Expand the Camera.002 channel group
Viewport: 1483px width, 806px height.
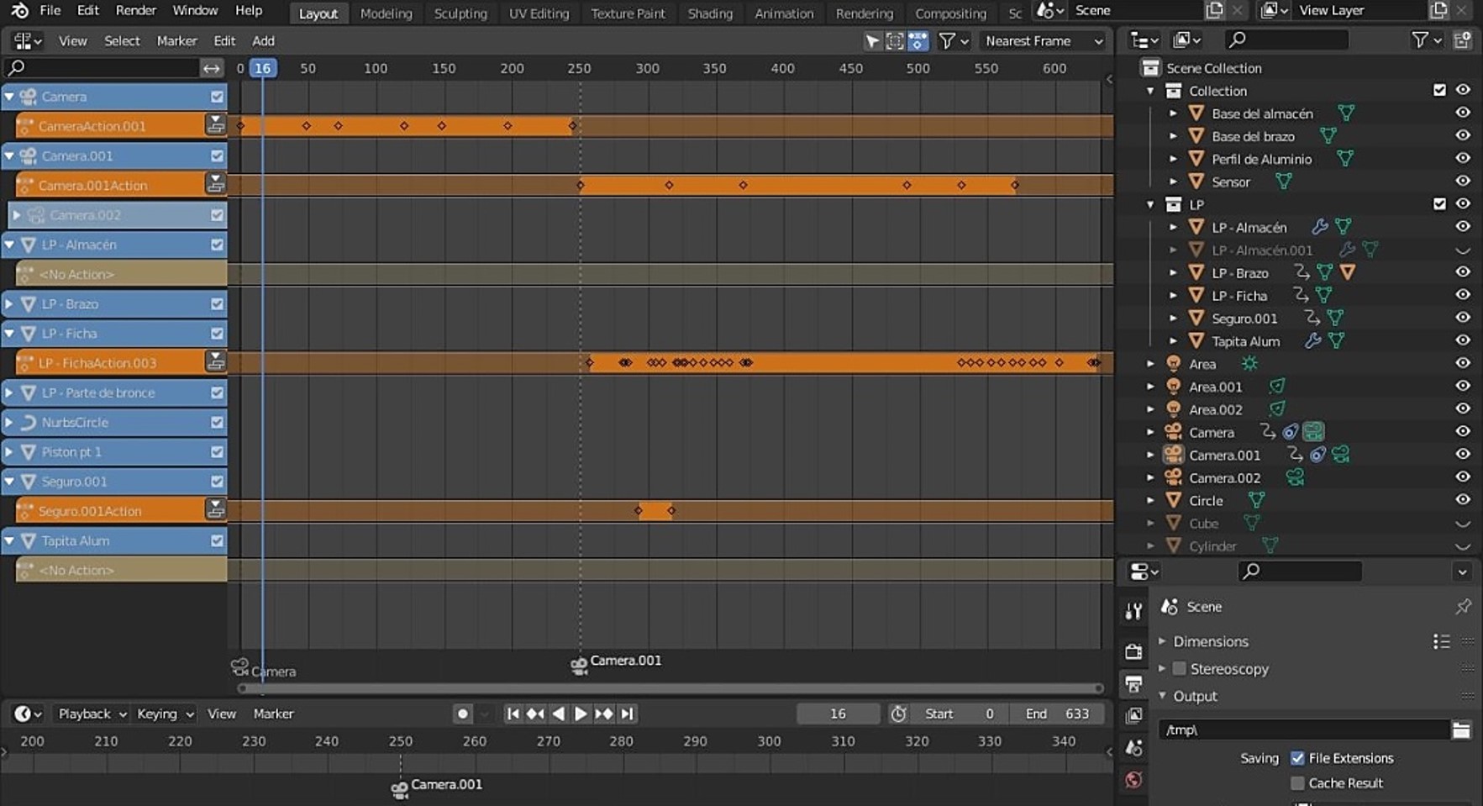[x=16, y=215]
